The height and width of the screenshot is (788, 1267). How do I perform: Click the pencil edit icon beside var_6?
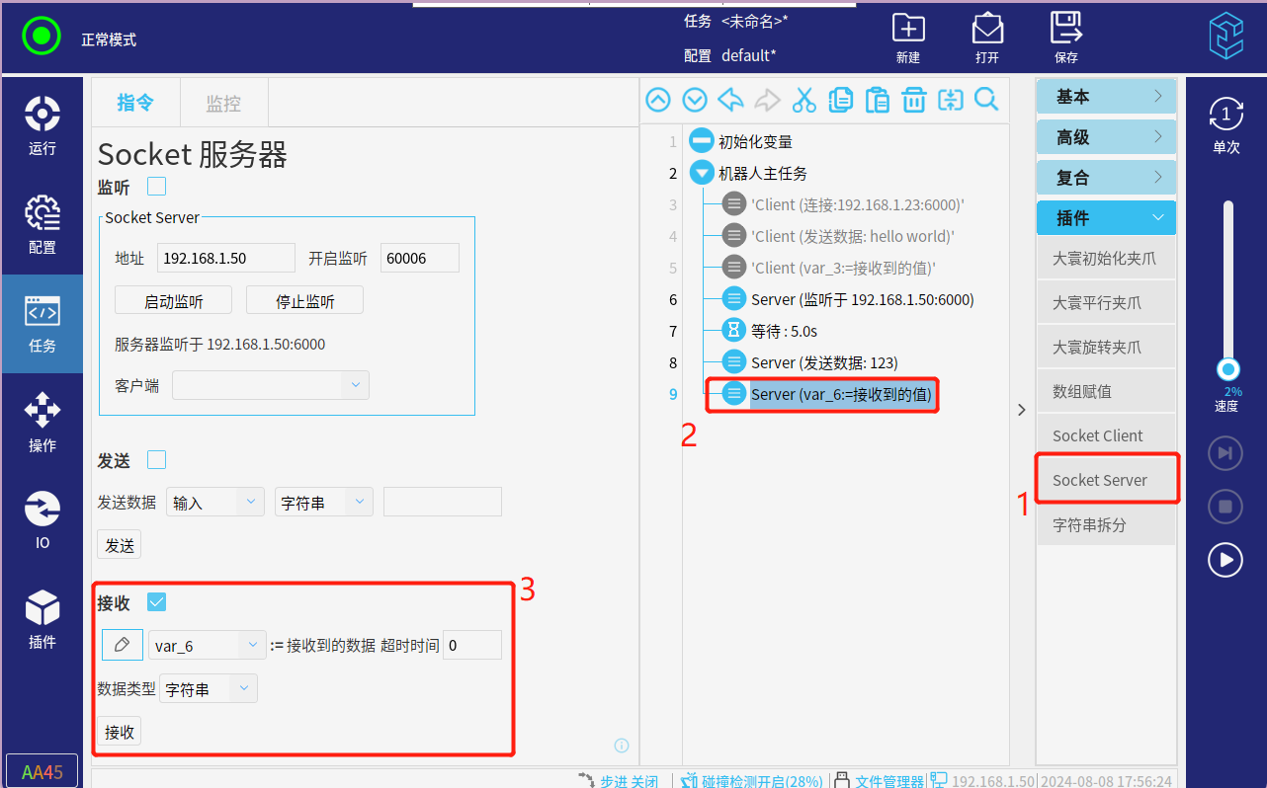coord(123,645)
